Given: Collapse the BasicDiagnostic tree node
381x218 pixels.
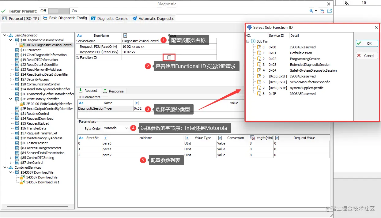Looking at the screenshot, I should coord(5,35).
